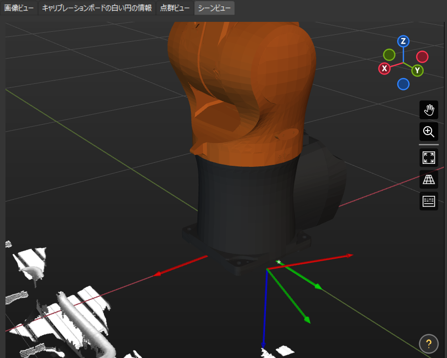Select the pan hand tool
The width and height of the screenshot is (447, 358).
click(429, 110)
